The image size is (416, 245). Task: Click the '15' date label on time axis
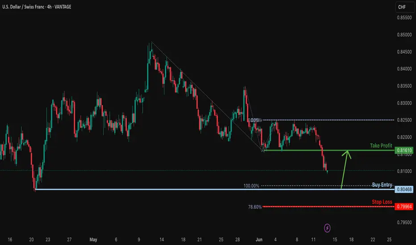point(335,240)
